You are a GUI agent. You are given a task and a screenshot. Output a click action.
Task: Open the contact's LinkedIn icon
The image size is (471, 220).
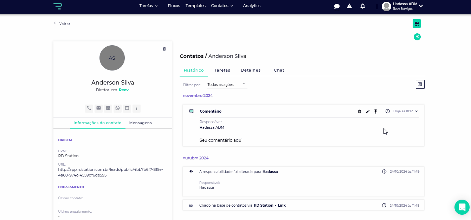tap(108, 108)
